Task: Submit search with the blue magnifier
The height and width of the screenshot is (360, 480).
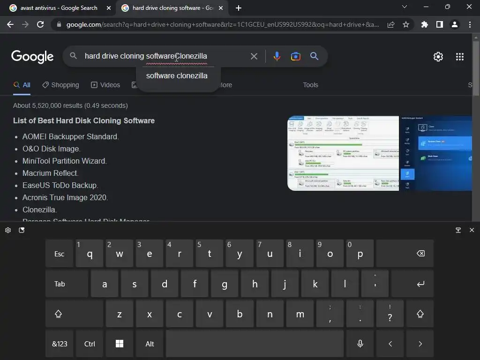Action: [x=314, y=56]
